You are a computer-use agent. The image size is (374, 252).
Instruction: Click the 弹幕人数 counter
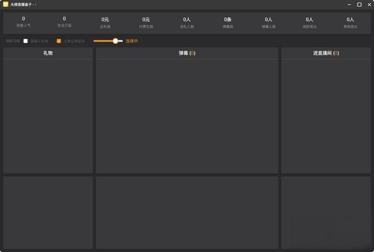pyautogui.click(x=269, y=22)
